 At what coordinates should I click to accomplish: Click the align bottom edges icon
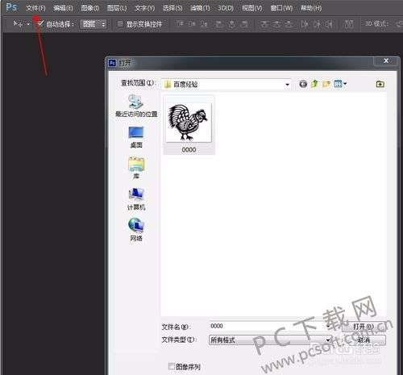click(x=204, y=24)
